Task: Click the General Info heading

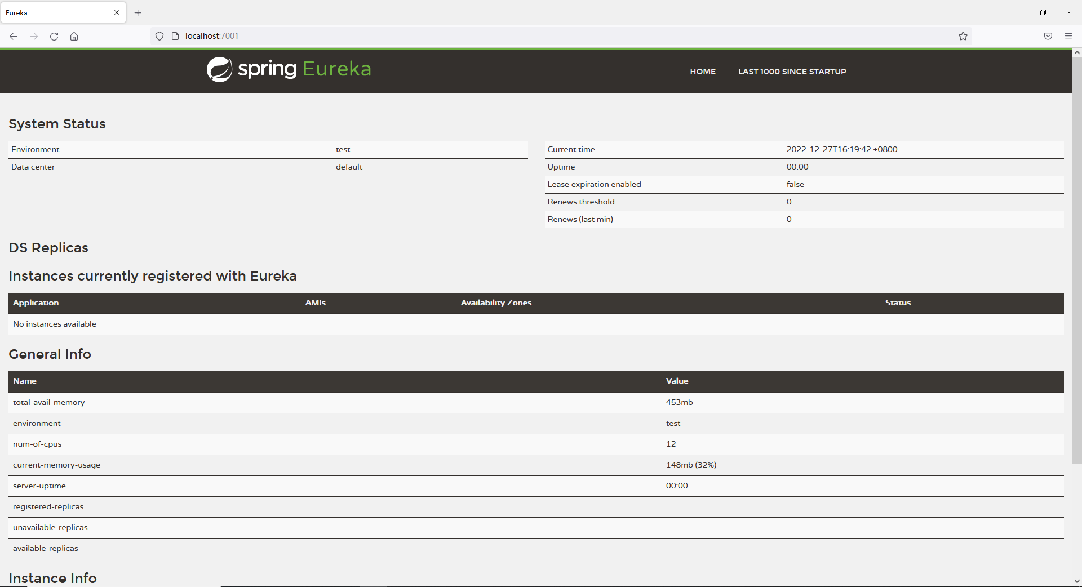Action: pos(50,354)
